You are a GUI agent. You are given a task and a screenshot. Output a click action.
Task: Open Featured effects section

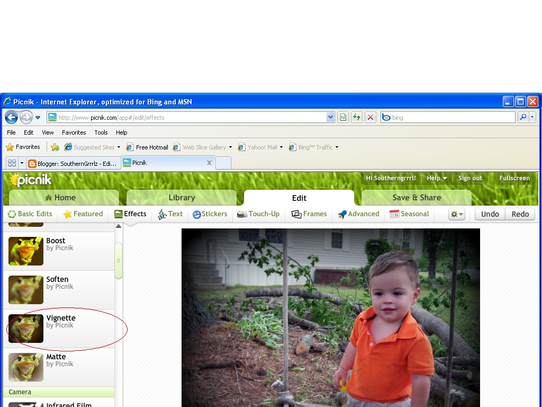coord(83,214)
